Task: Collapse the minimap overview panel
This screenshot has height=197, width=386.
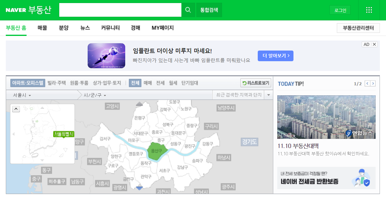Action: coord(16,109)
